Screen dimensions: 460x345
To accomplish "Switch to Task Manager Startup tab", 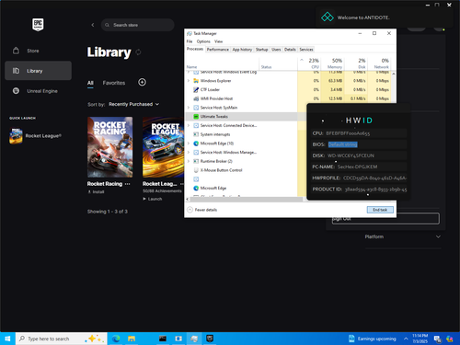I will point(261,50).
